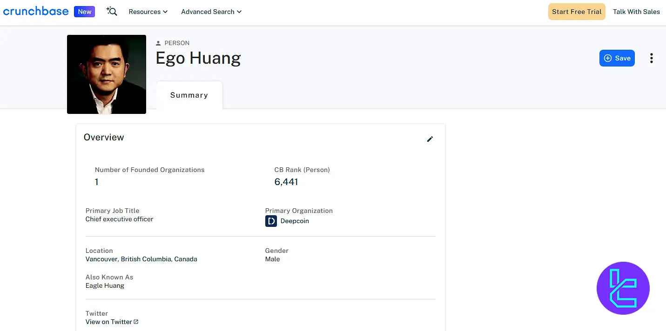Open the sparkle search magnifier icon
The width and height of the screenshot is (666, 331).
112,11
